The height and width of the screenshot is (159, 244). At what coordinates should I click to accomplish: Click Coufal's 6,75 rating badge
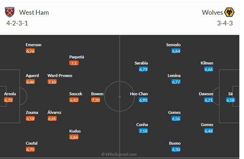click(x=30, y=150)
